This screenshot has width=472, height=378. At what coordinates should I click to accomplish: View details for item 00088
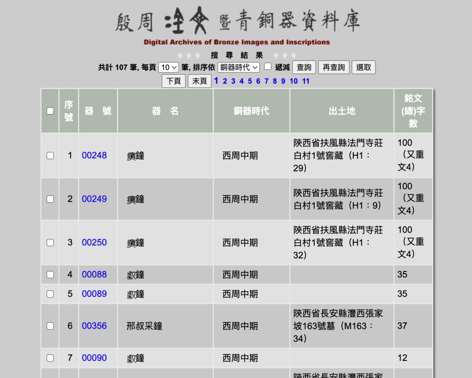point(94,275)
